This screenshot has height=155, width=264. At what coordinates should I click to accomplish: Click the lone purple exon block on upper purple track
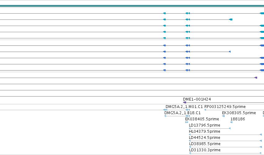(256, 78)
